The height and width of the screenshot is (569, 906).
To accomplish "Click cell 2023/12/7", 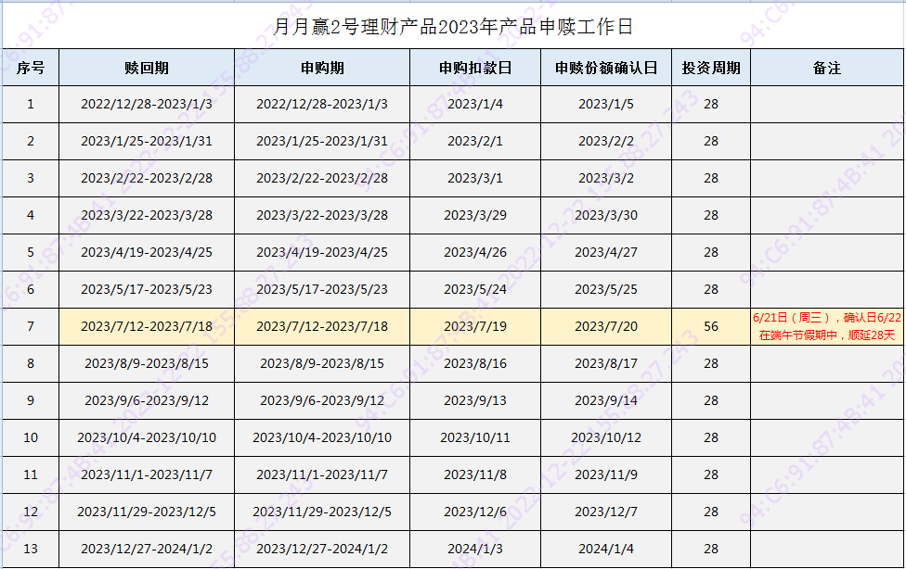I will (606, 512).
